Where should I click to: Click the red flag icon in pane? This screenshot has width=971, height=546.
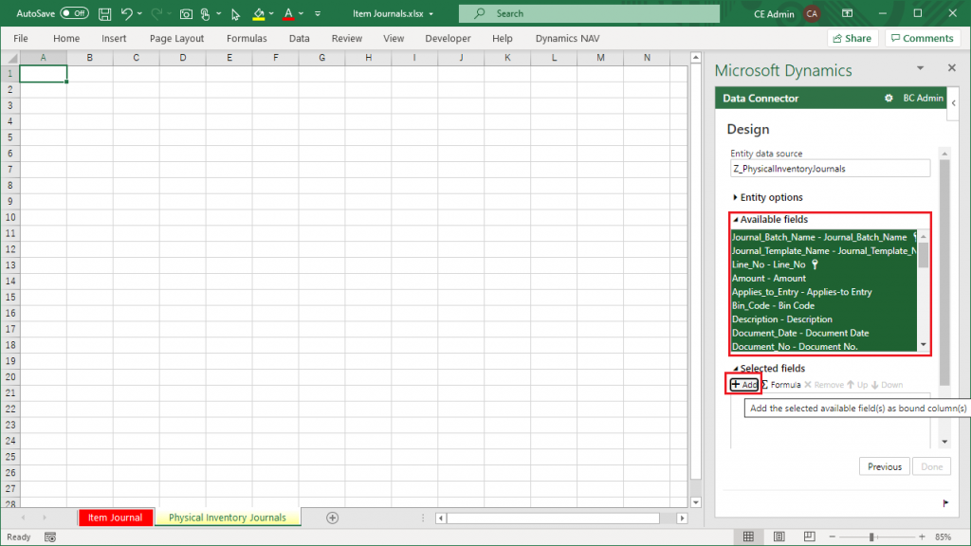pos(945,502)
